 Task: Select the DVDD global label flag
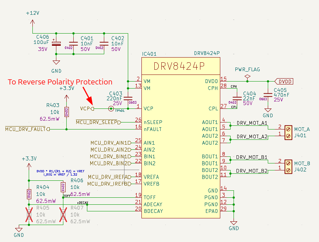(284, 82)
